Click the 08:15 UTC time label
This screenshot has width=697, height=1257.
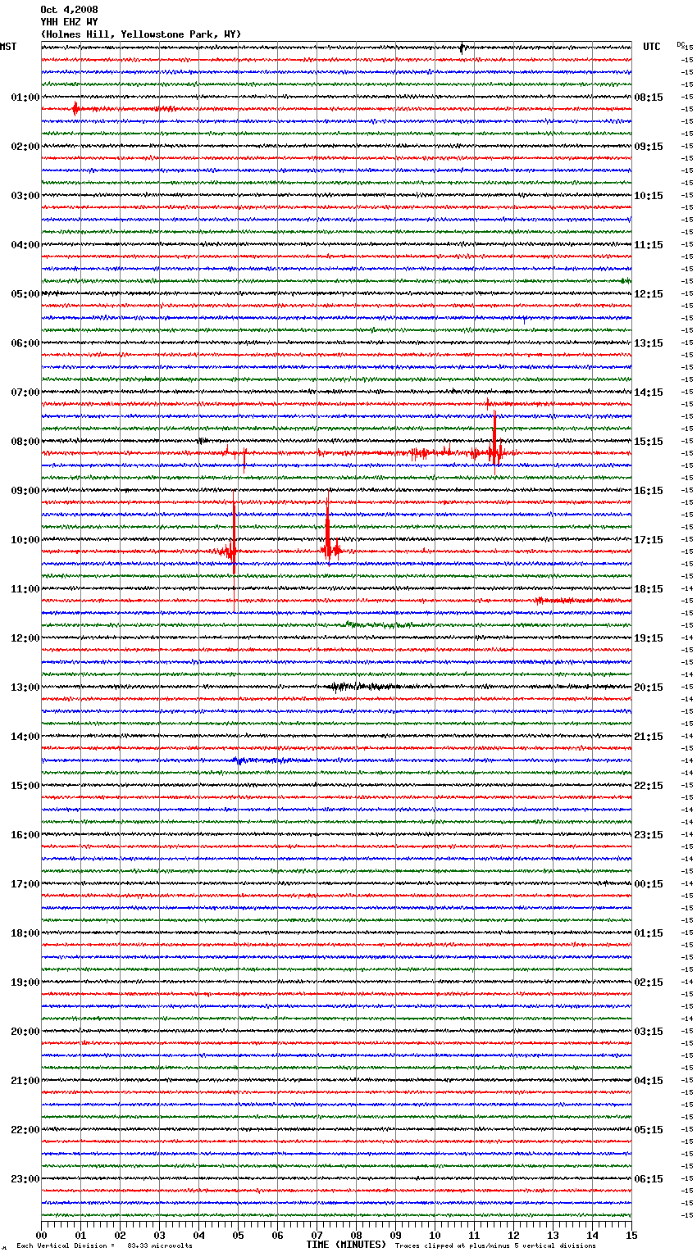[x=649, y=98]
